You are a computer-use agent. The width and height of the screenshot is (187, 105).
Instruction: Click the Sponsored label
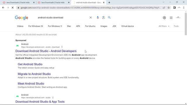[21, 40]
